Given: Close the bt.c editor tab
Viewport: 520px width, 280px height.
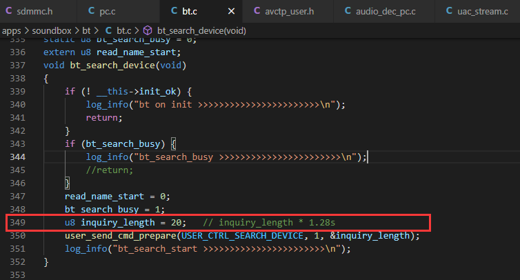Looking at the screenshot, I should pos(232,11).
